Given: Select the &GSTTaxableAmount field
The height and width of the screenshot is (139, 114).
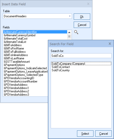Looking at the screenshot, I should pyautogui.click(x=17, y=62).
